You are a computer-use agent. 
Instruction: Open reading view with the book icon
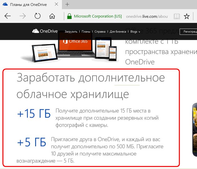(177, 16)
